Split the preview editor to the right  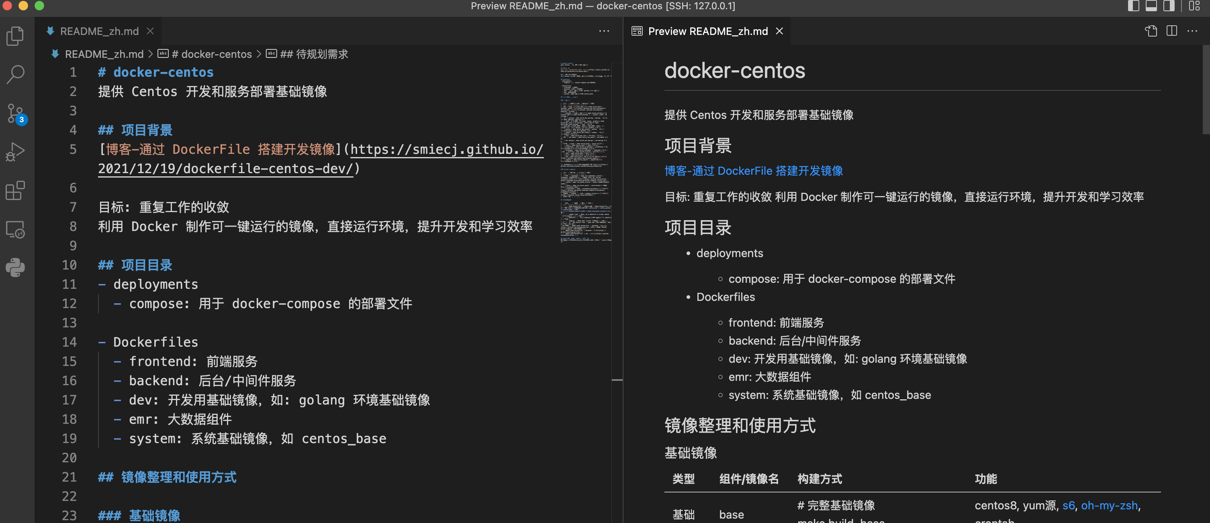click(1172, 31)
